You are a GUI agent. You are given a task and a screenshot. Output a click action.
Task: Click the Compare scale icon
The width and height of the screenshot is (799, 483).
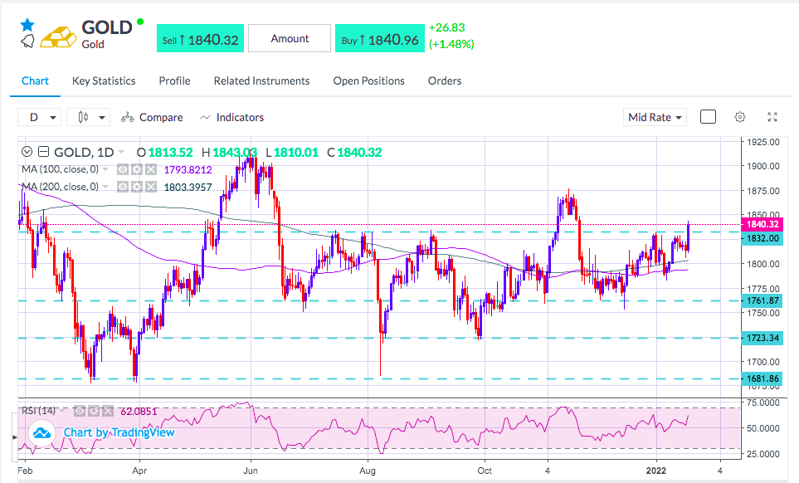[x=128, y=118]
